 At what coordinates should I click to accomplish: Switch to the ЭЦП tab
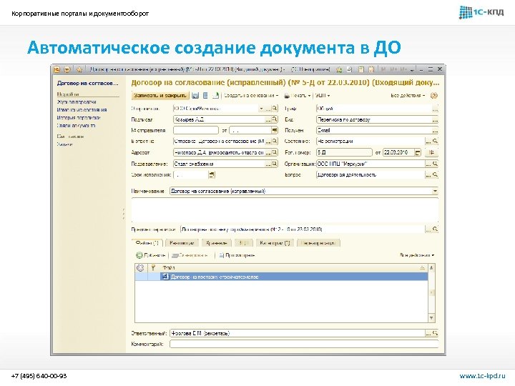point(243,243)
